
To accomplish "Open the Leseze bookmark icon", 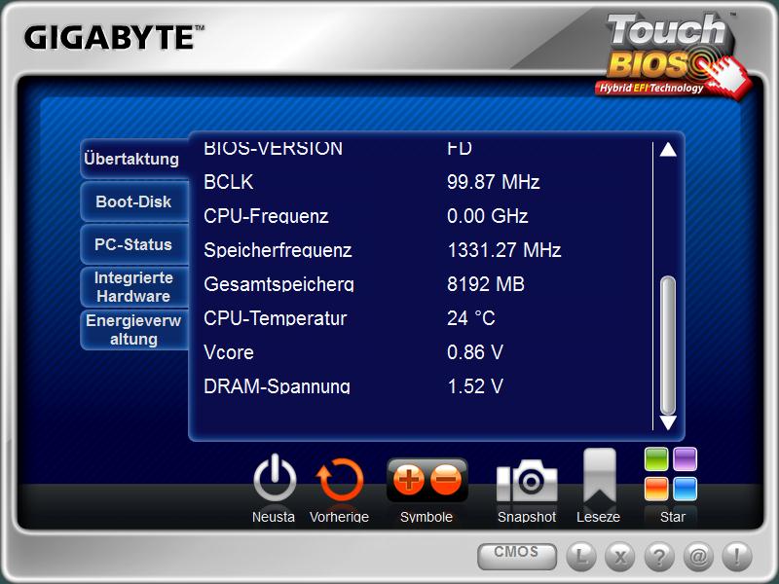I will tap(600, 476).
